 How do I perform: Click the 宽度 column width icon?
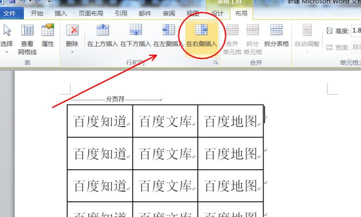point(329,47)
